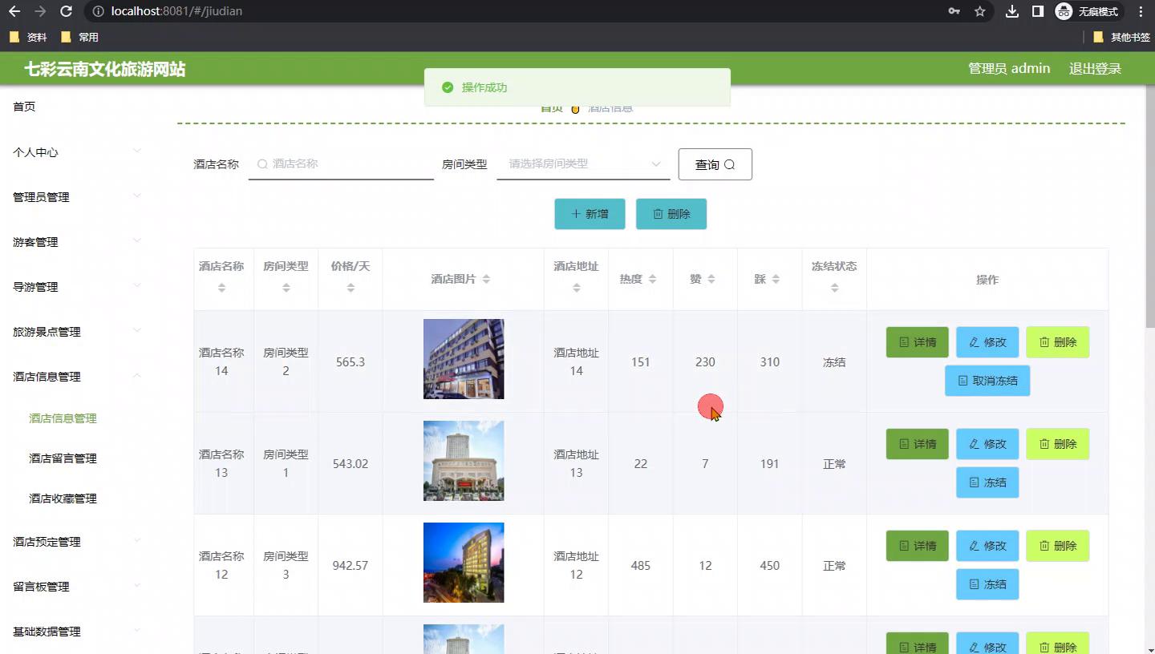The image size is (1155, 654).
Task: Expand the 留言板管理 sidebar menu
Action: tap(78, 587)
